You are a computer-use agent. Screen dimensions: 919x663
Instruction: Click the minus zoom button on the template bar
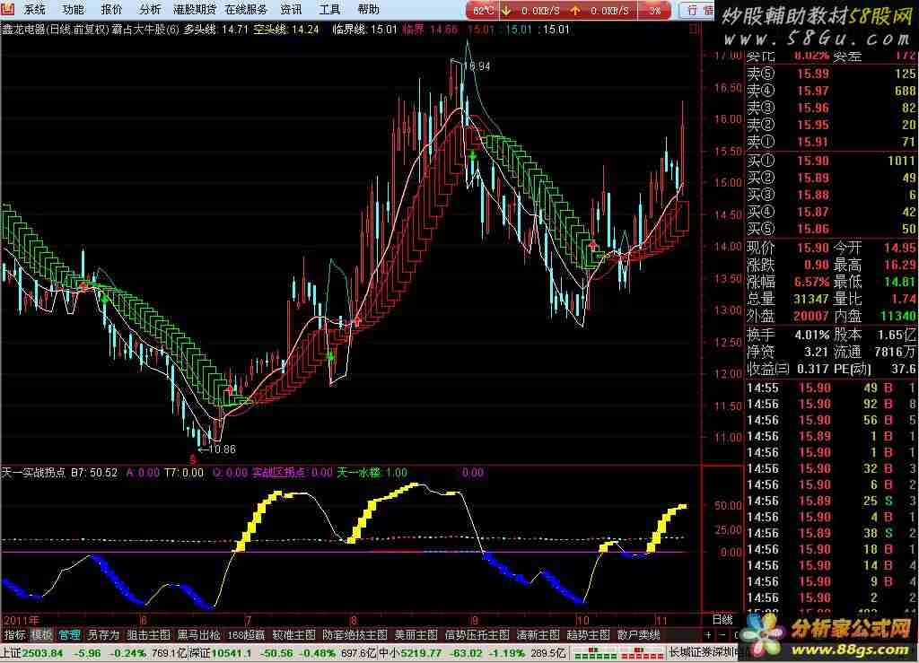(722, 635)
